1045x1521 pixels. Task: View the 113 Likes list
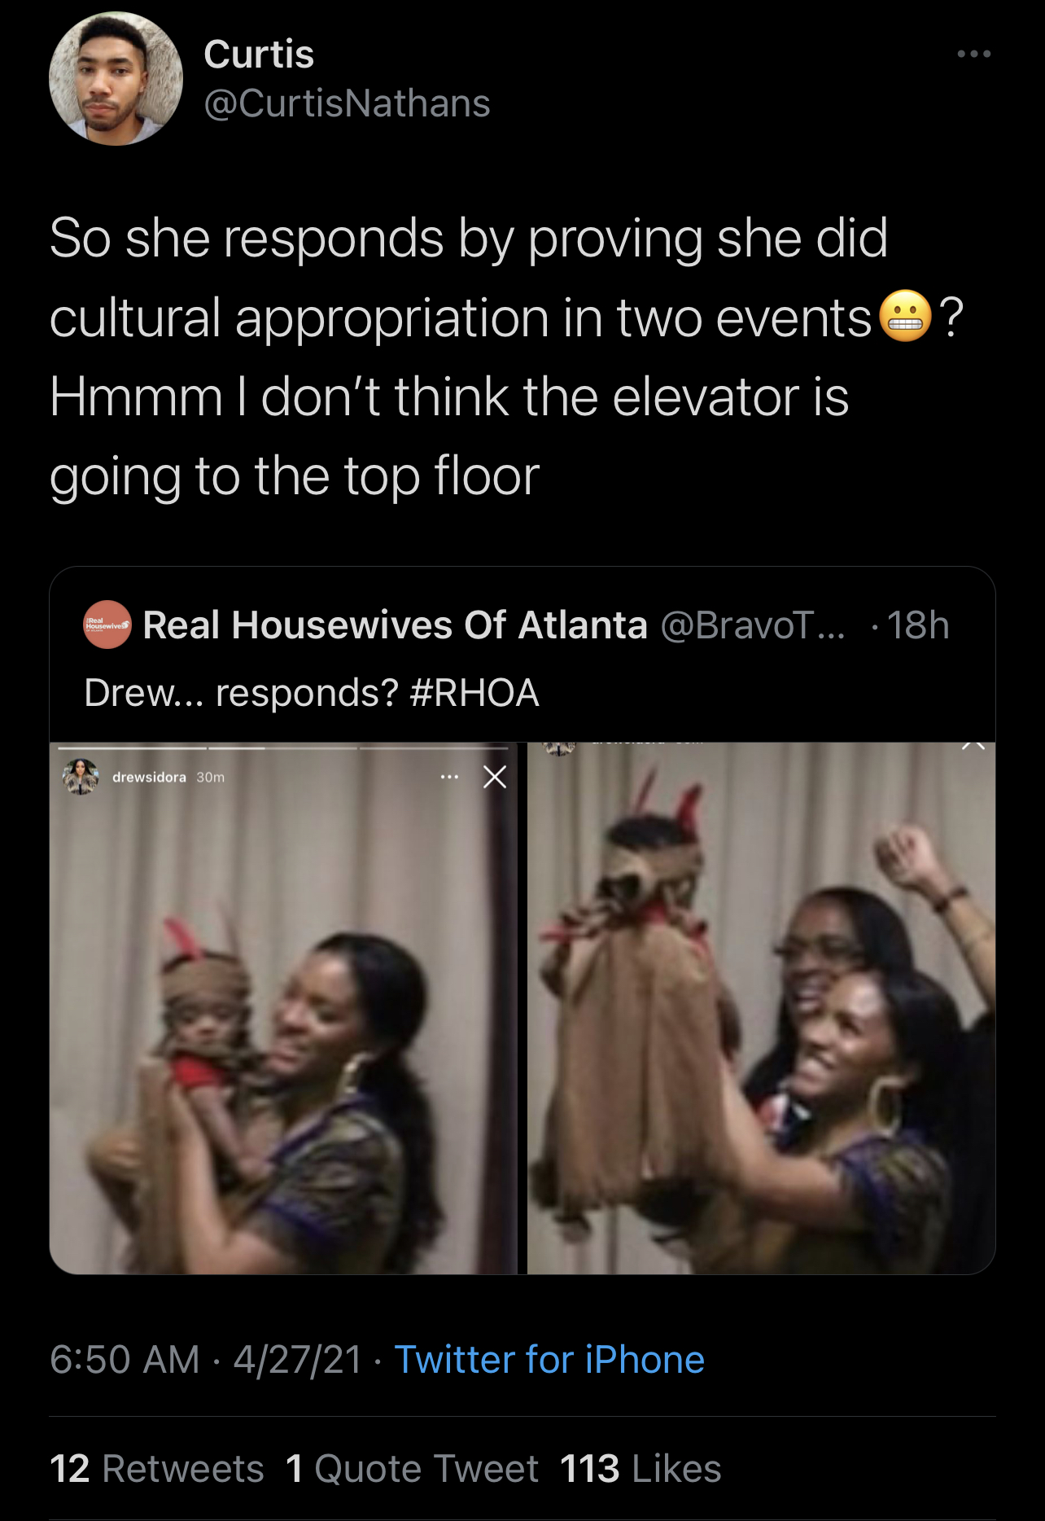tap(641, 1468)
